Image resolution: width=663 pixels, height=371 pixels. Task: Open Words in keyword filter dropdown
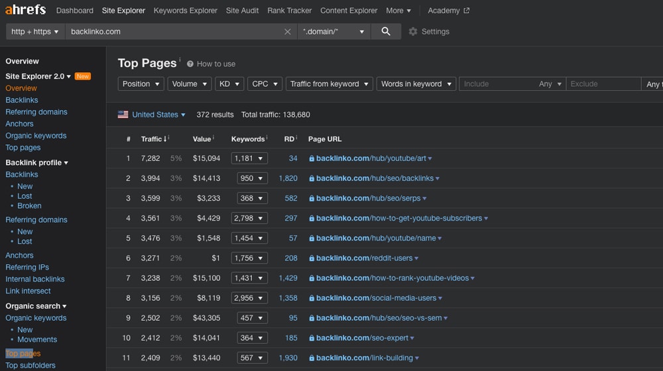416,83
